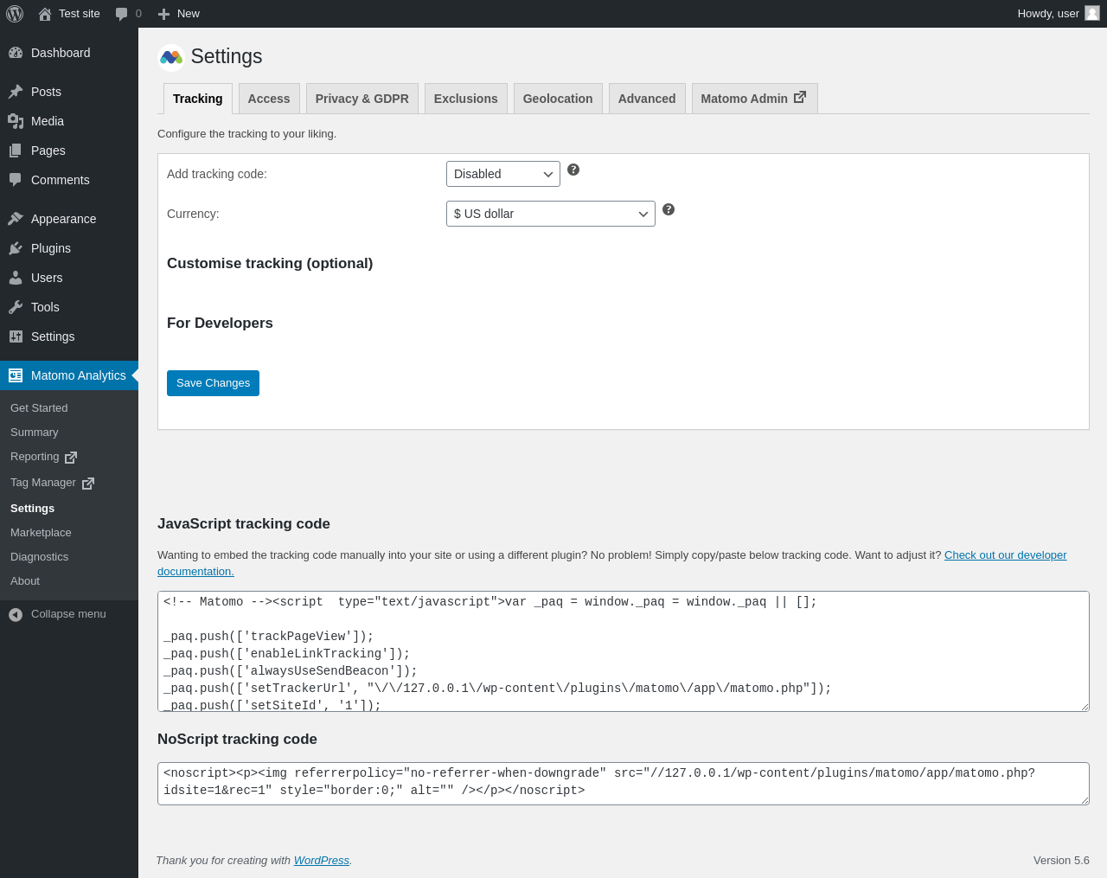This screenshot has height=878, width=1107.
Task: Click the Collapse menu arrow icon
Action: (16, 614)
